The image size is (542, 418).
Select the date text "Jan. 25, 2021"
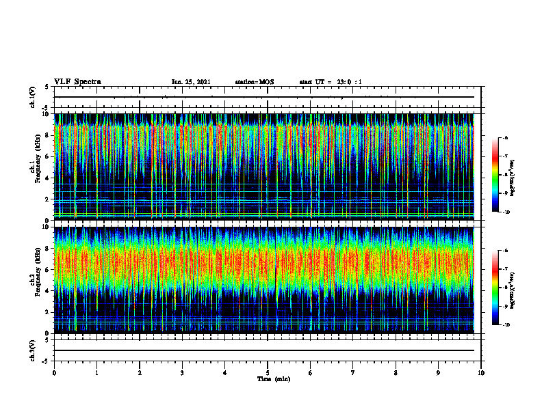coord(191,82)
